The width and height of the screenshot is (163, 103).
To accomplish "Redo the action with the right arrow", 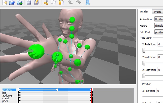I will pos(78,2).
